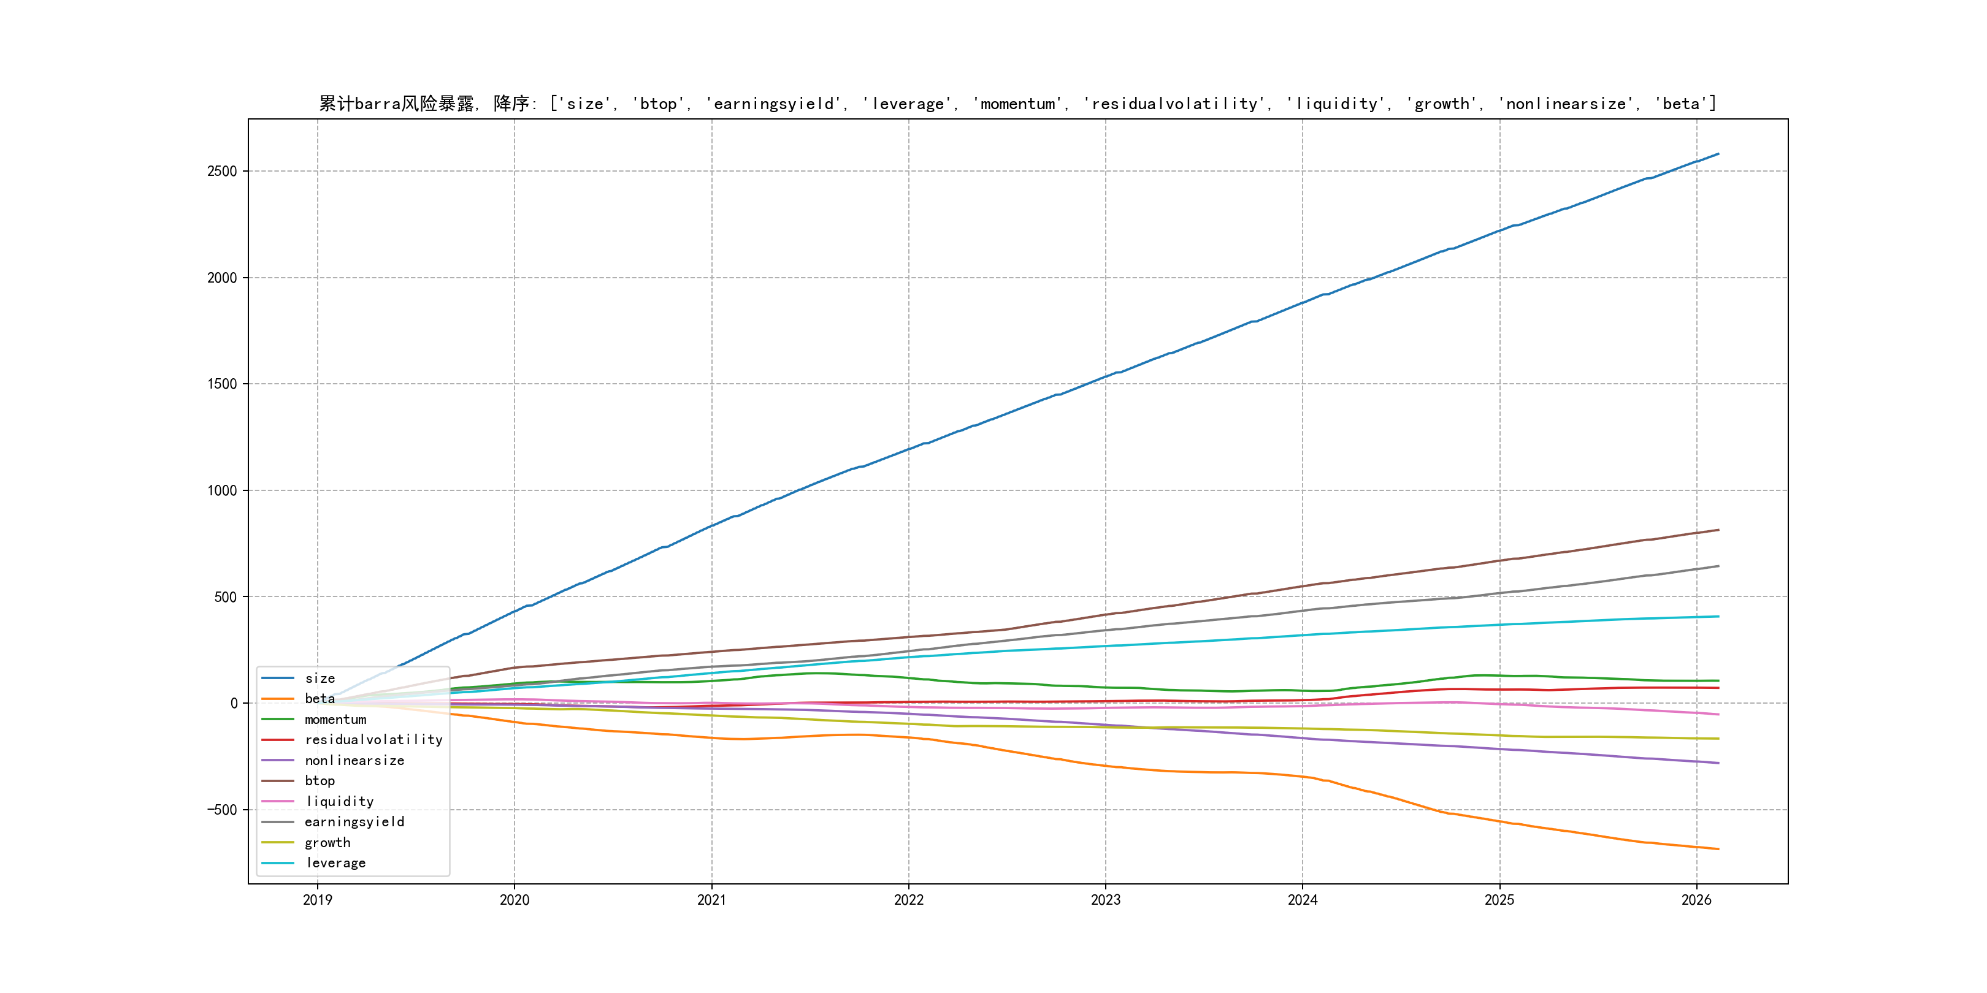This screenshot has height=993, width=1987.
Task: Click the orange beta legend line sample
Action: point(278,699)
